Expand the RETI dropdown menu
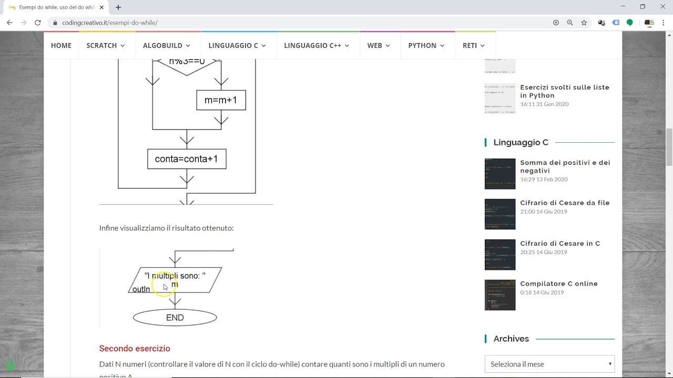 click(474, 46)
